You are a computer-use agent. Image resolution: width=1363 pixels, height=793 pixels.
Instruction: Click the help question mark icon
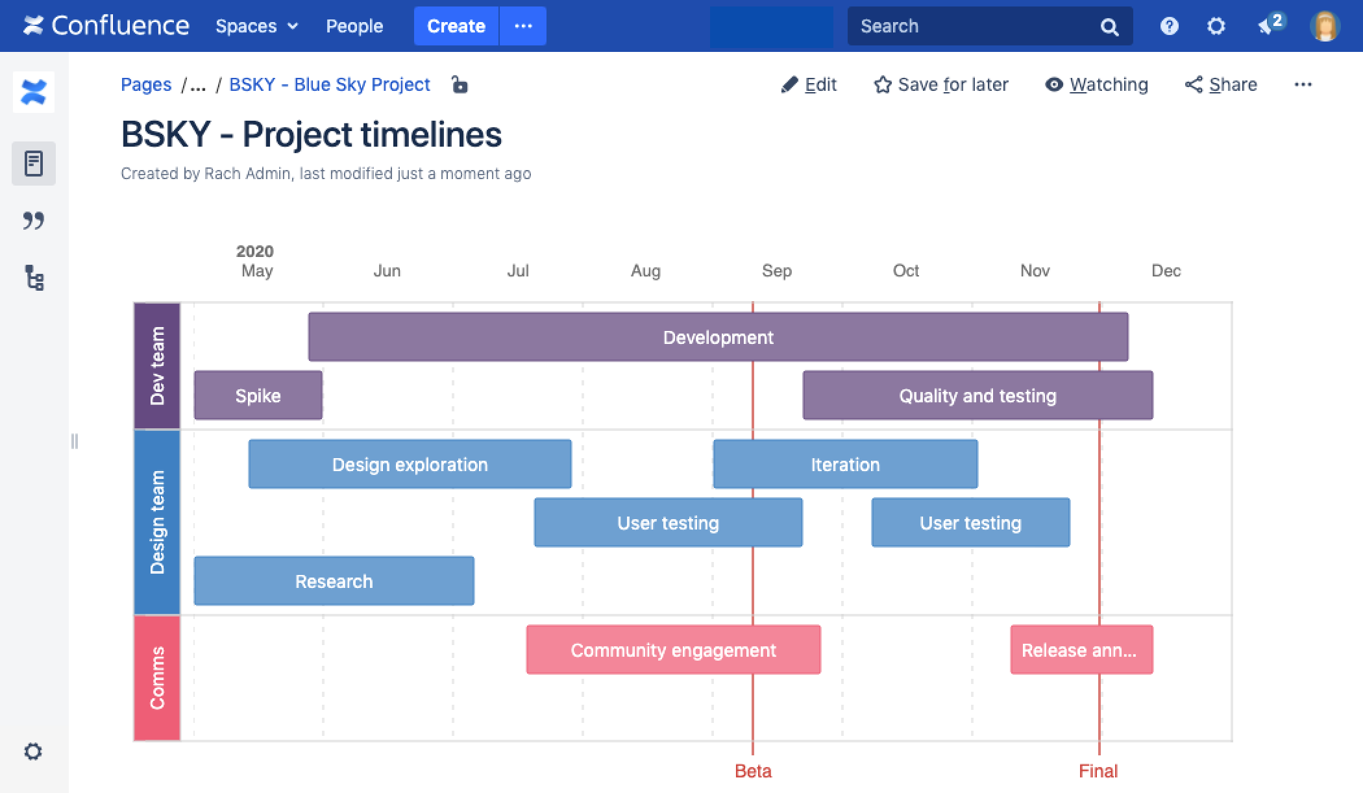click(x=1167, y=25)
